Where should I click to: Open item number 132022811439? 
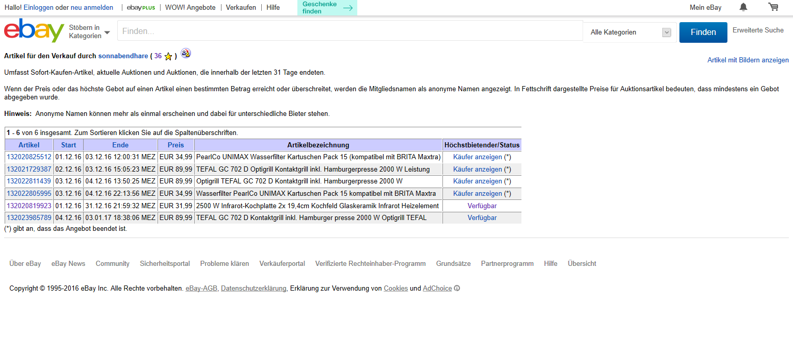pyautogui.click(x=29, y=181)
